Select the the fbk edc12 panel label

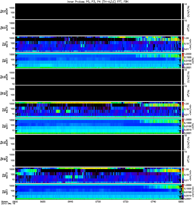tap(5, 175)
